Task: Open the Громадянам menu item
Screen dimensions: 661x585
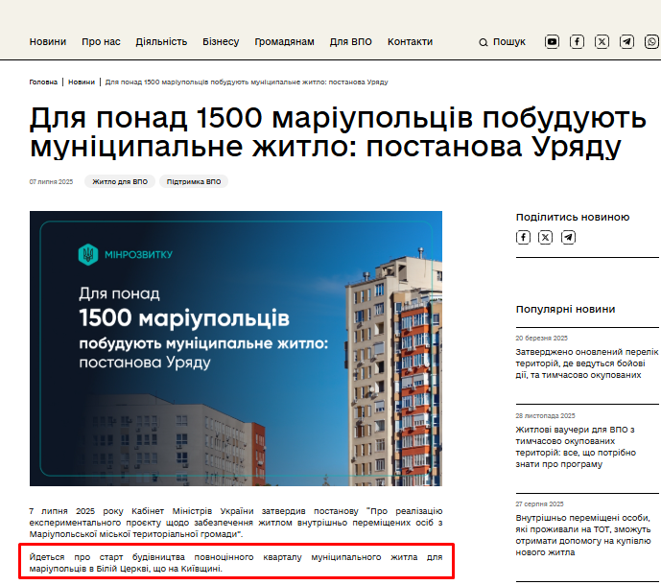Action: pos(285,42)
